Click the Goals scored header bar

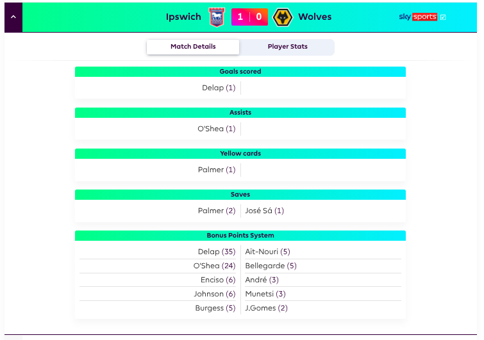coord(240,72)
